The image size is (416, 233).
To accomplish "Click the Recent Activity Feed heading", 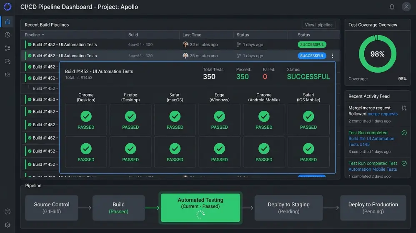I will pos(369,96).
